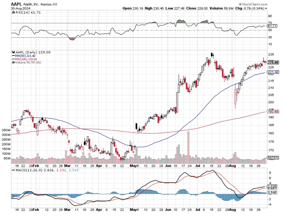Click the High 230.40 value

154,8
